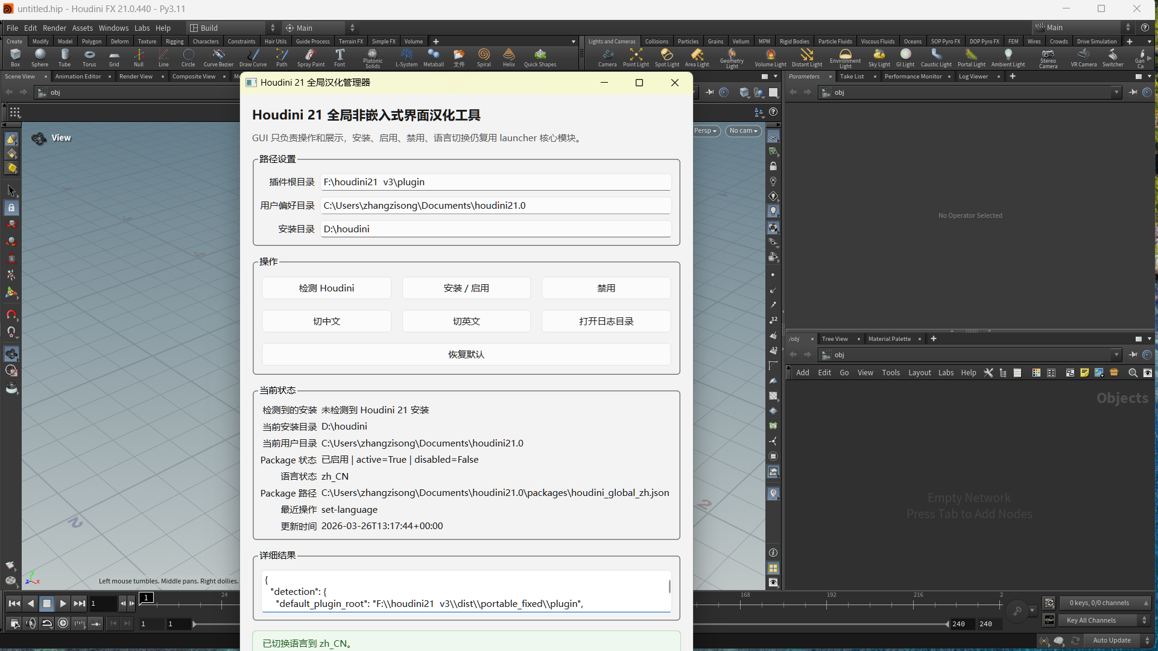Expand the Key All Channels dropdown
Viewport: 1158px width, 651px height.
(1104, 620)
